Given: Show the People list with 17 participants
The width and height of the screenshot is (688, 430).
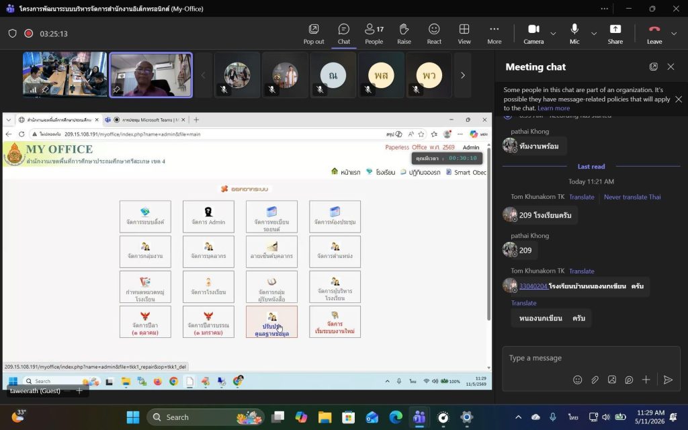Looking at the screenshot, I should point(374,34).
